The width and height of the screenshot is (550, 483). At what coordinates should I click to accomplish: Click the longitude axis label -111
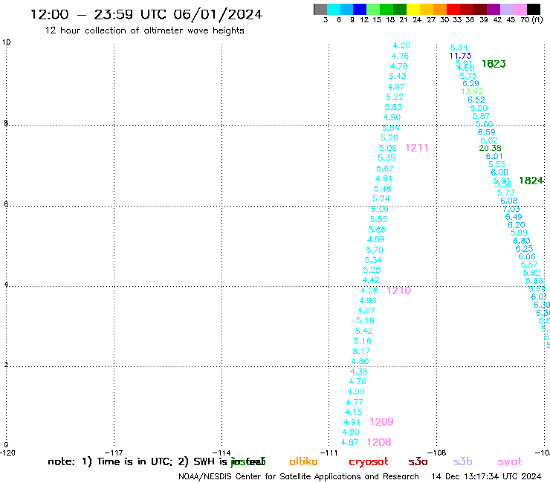329,453
